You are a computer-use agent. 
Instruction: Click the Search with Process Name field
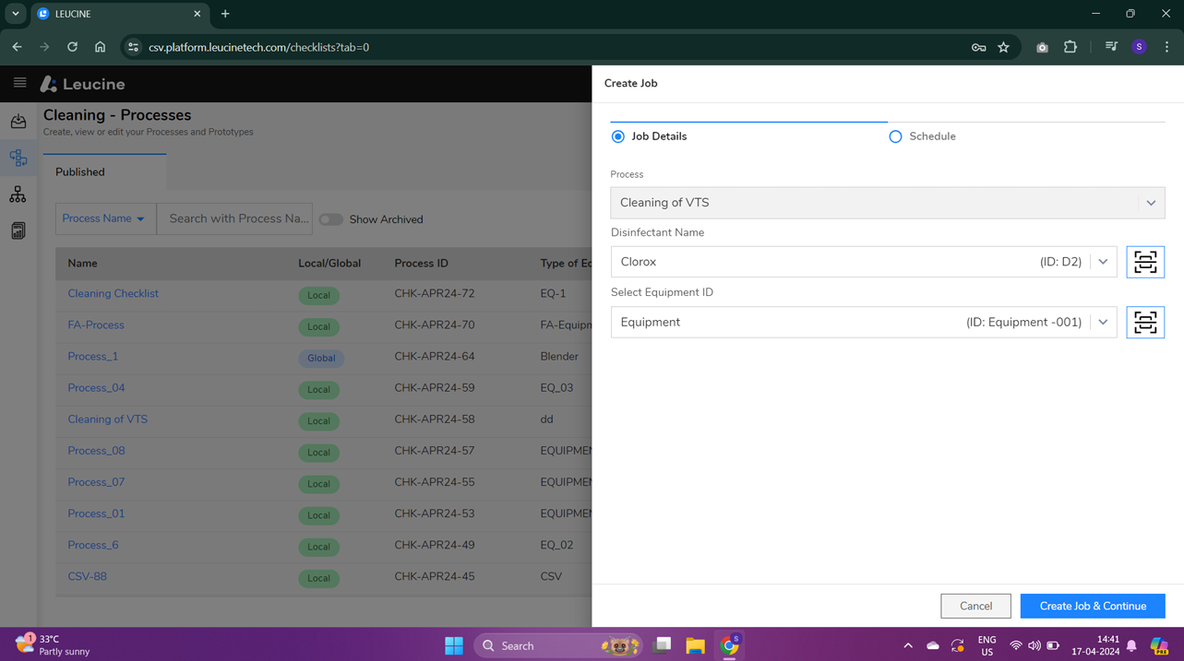click(x=234, y=218)
